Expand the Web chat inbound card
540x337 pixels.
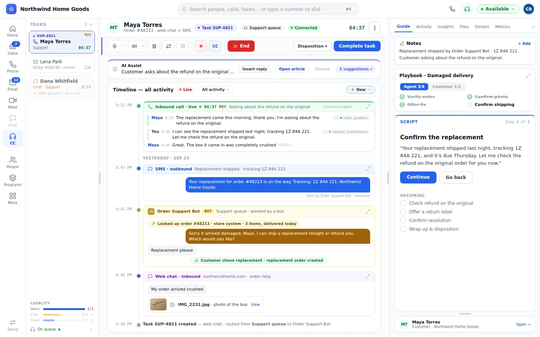point(368,276)
